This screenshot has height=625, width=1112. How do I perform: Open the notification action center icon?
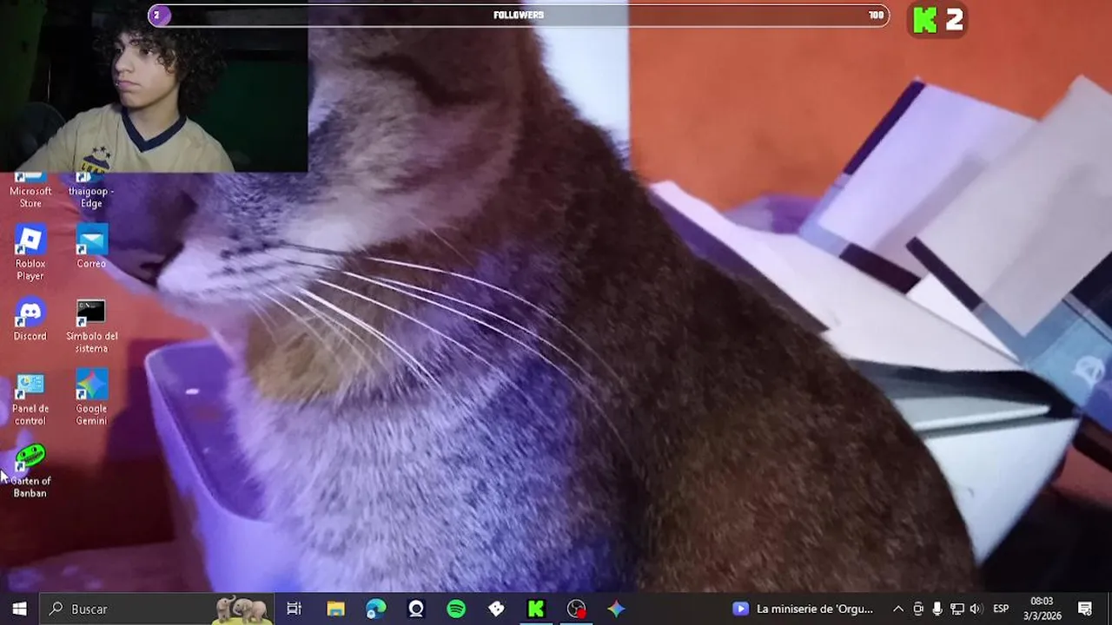[1085, 609]
